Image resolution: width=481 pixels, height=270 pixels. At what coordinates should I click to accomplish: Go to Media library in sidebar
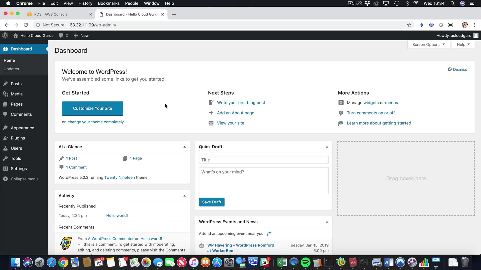17,94
